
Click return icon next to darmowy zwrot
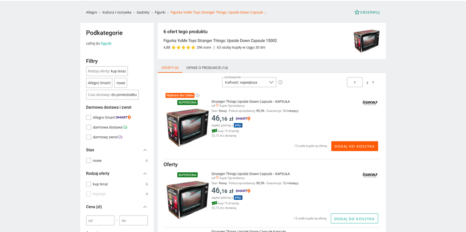click(120, 137)
